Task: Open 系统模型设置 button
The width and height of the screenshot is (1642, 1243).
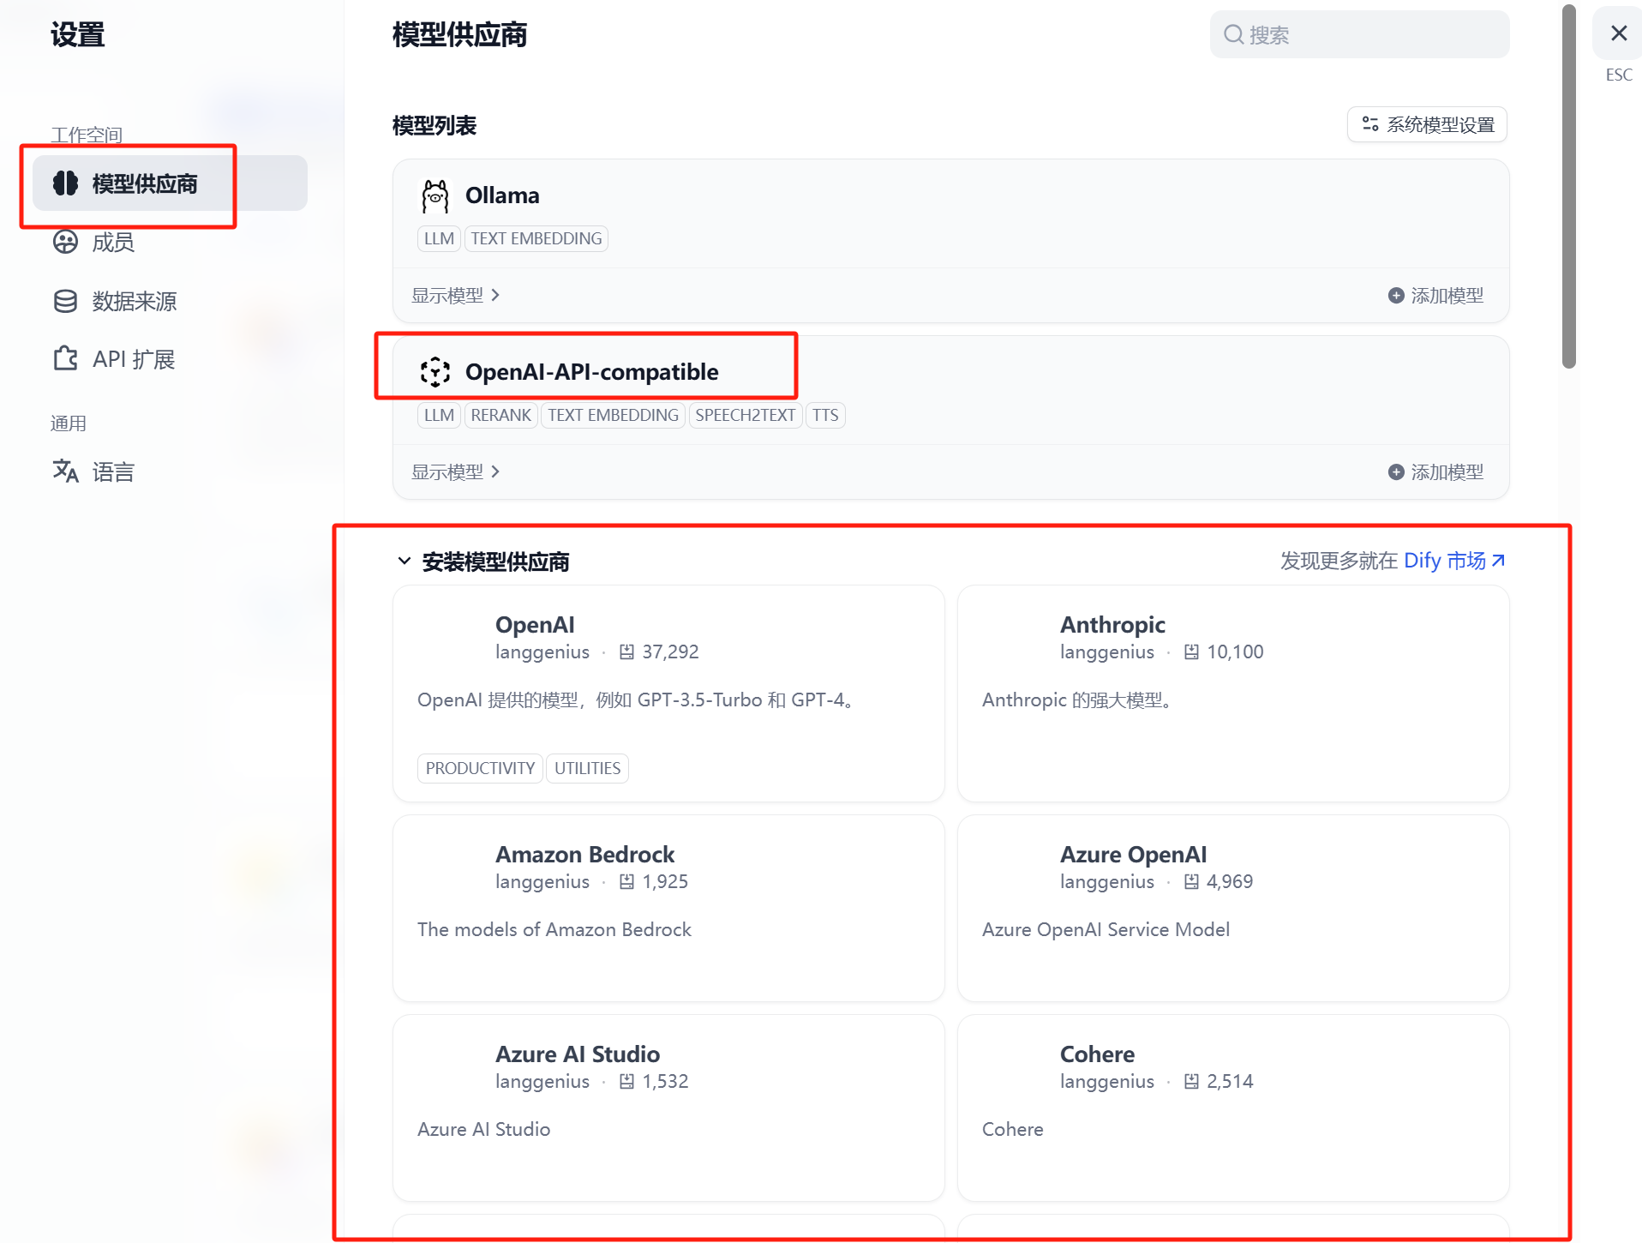Action: 1427,125
